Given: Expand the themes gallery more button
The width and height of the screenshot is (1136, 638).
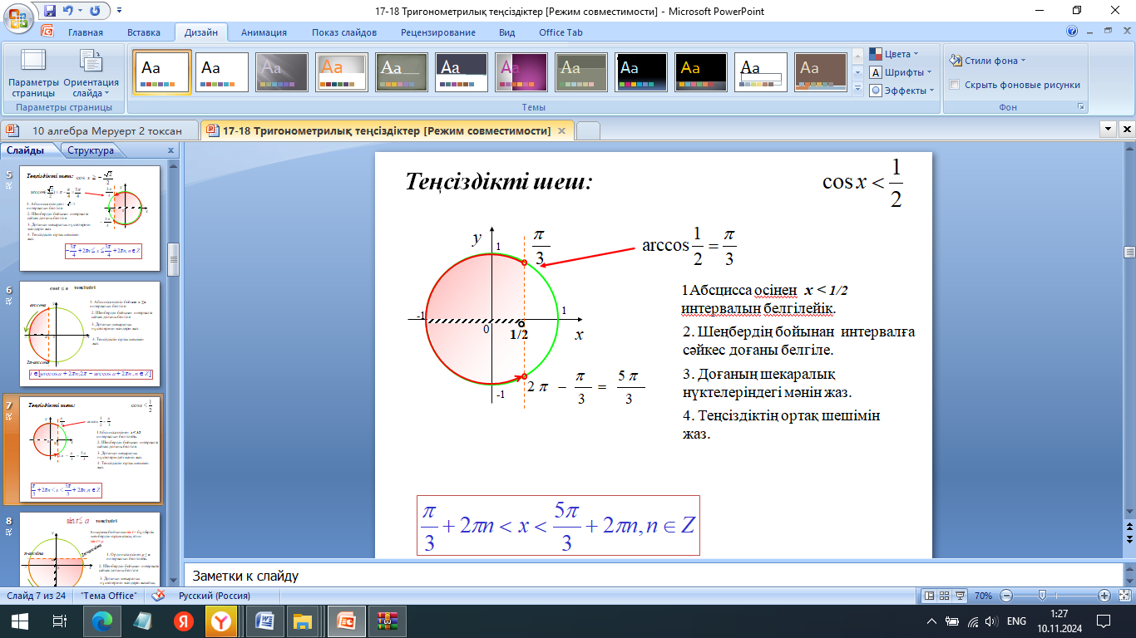Looking at the screenshot, I should [857, 90].
